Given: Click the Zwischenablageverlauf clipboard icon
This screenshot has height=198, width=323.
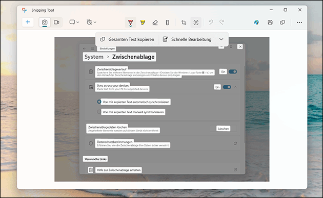Looking at the screenshot, I should tap(91, 71).
